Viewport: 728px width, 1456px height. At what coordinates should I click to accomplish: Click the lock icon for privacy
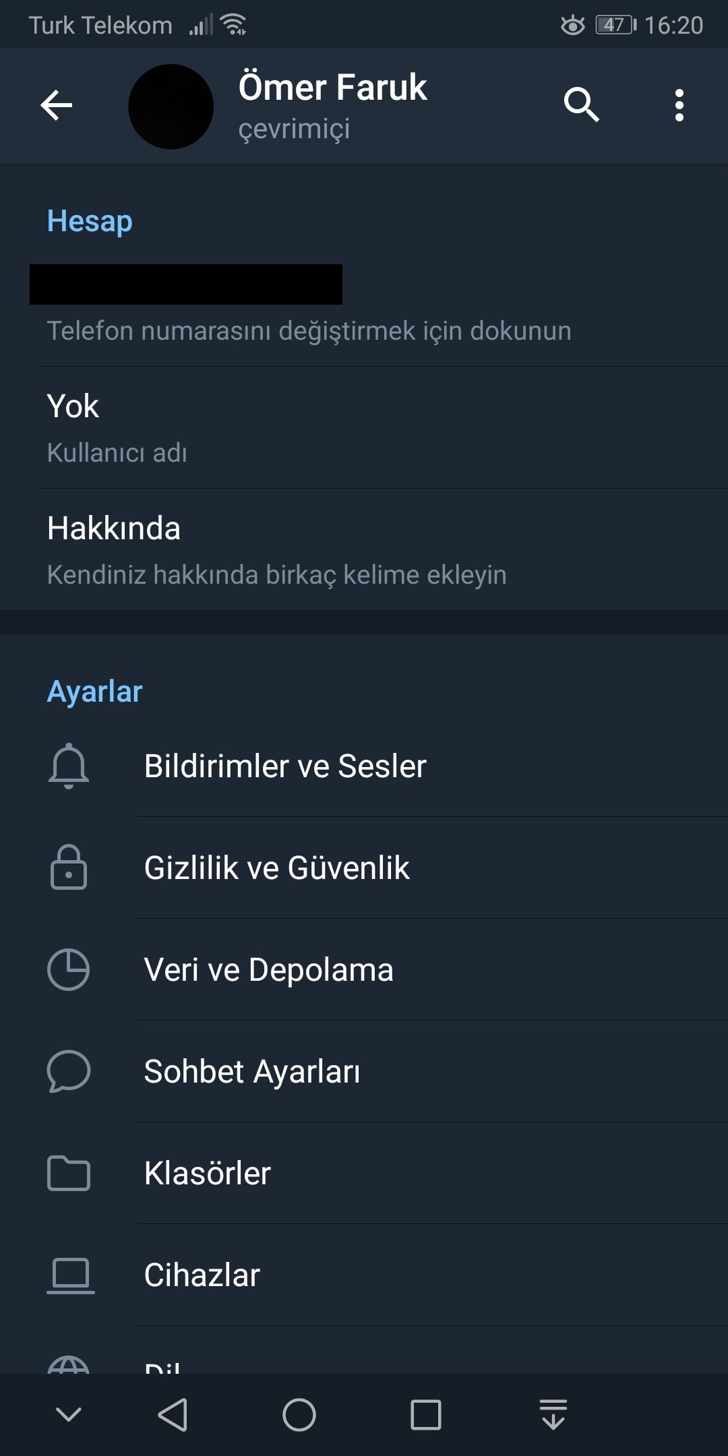(69, 868)
